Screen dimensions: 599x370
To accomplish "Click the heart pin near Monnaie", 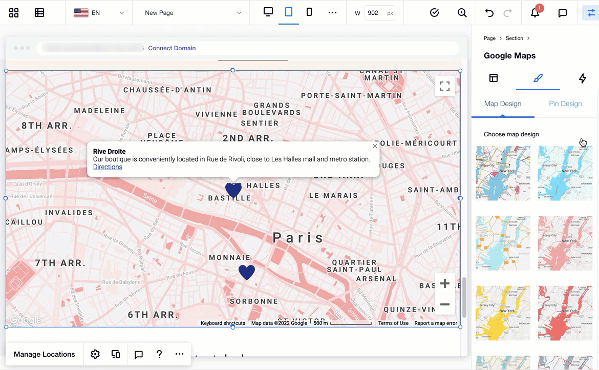I will click(246, 272).
